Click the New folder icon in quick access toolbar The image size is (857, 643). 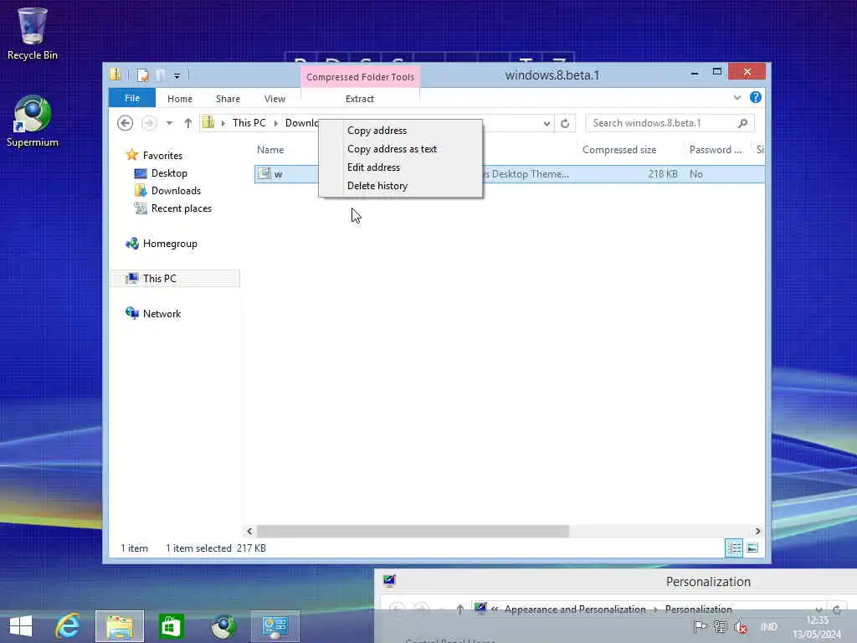(160, 75)
